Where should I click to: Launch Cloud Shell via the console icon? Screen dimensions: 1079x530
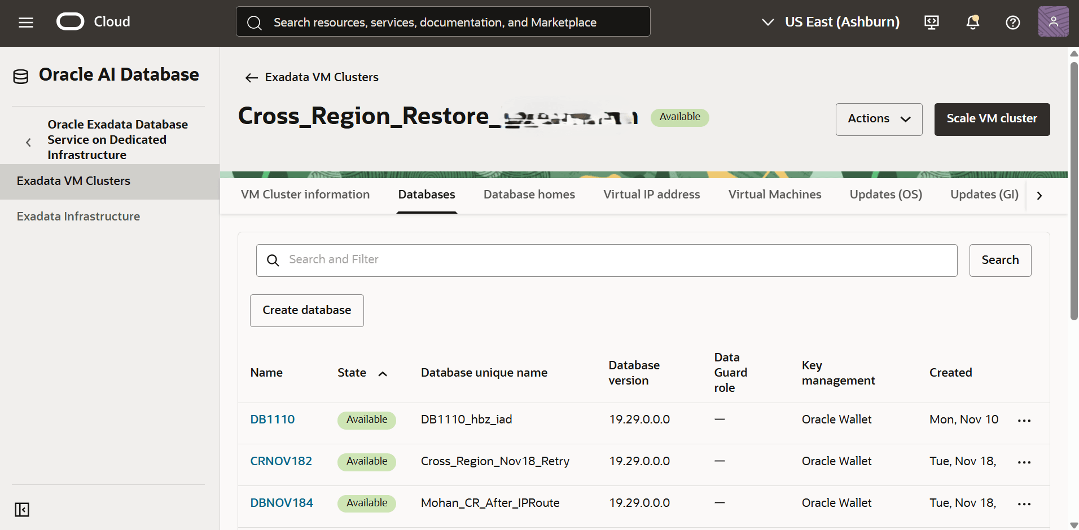[x=931, y=23]
